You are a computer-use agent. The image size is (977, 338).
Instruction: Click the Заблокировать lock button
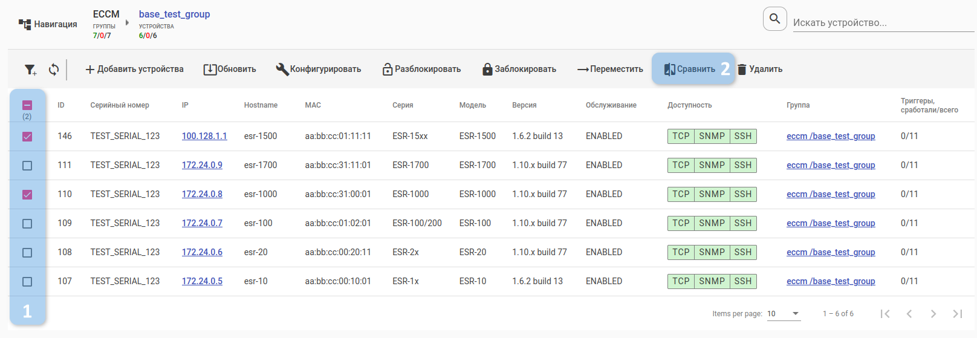pos(519,70)
